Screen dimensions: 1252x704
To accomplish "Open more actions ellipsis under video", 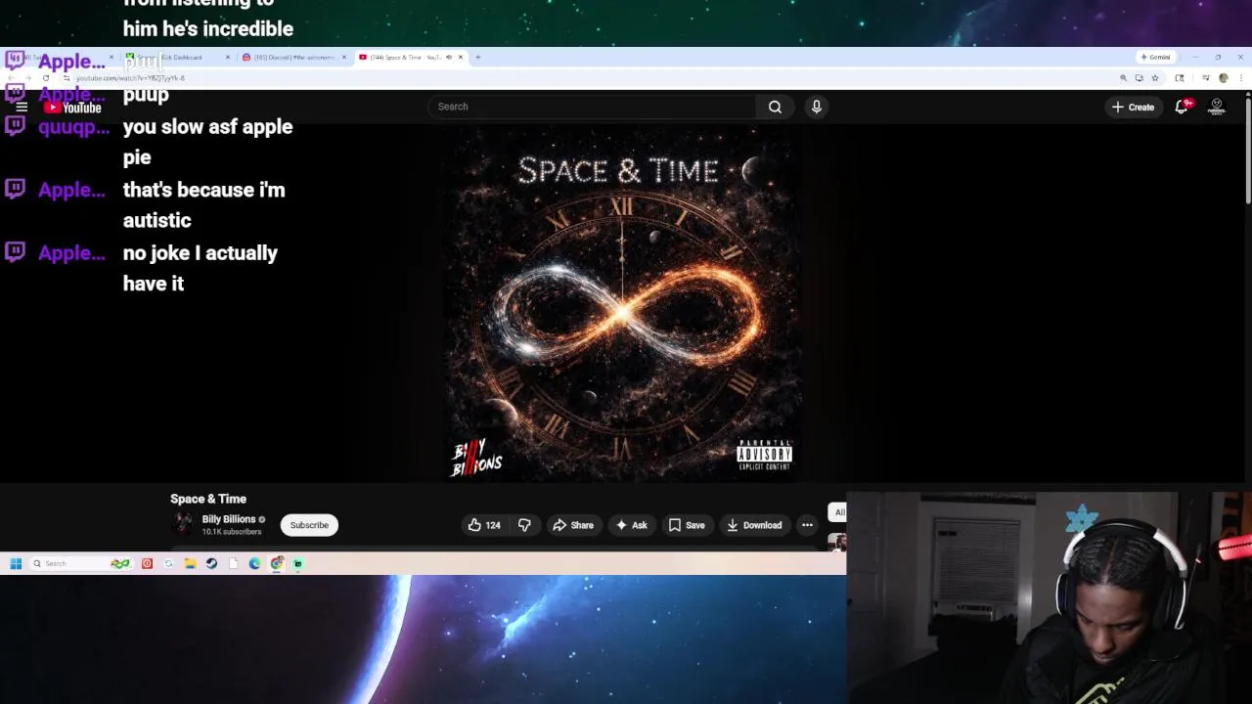I will pos(807,525).
